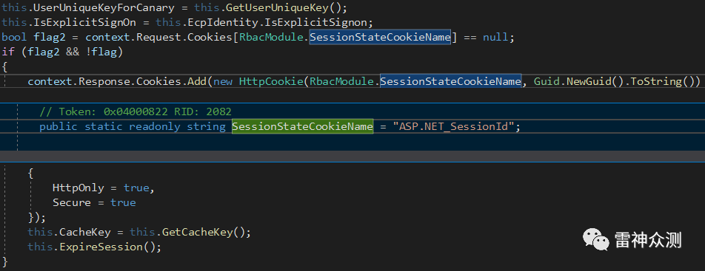Click the highlighted SessionStateCookieName definition in peek window
The width and height of the screenshot is (705, 271).
pyautogui.click(x=303, y=126)
